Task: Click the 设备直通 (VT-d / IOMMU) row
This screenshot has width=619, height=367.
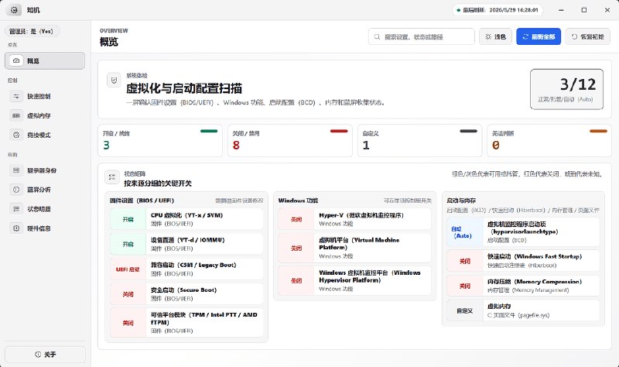Action: point(186,244)
